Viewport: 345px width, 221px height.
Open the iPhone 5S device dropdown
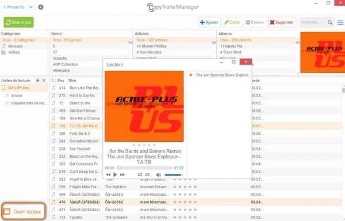point(18,7)
